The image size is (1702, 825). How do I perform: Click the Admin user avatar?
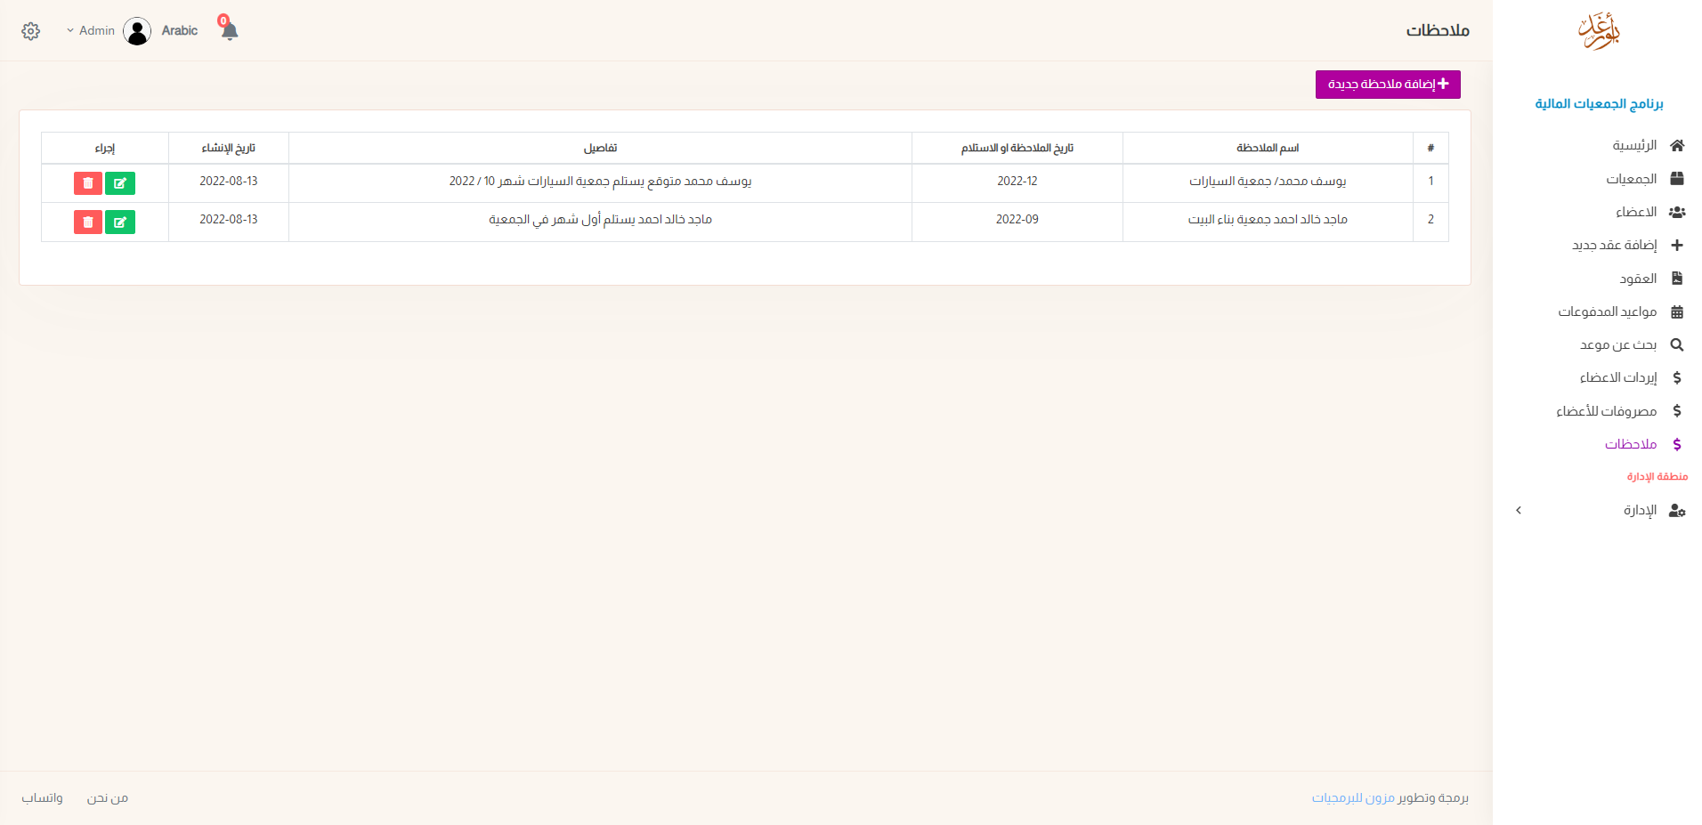point(137,31)
